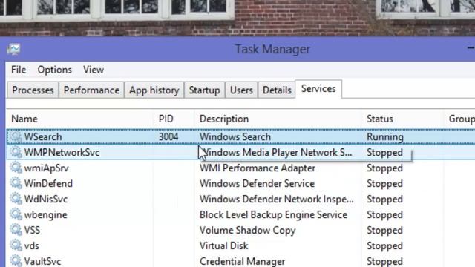This screenshot has width=475, height=267.
Task: Click the WMI Performance Adapter description
Action: (258, 168)
